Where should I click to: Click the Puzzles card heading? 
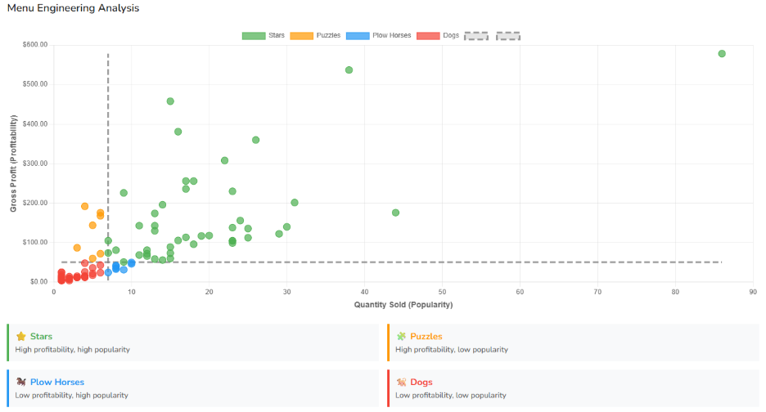426,337
